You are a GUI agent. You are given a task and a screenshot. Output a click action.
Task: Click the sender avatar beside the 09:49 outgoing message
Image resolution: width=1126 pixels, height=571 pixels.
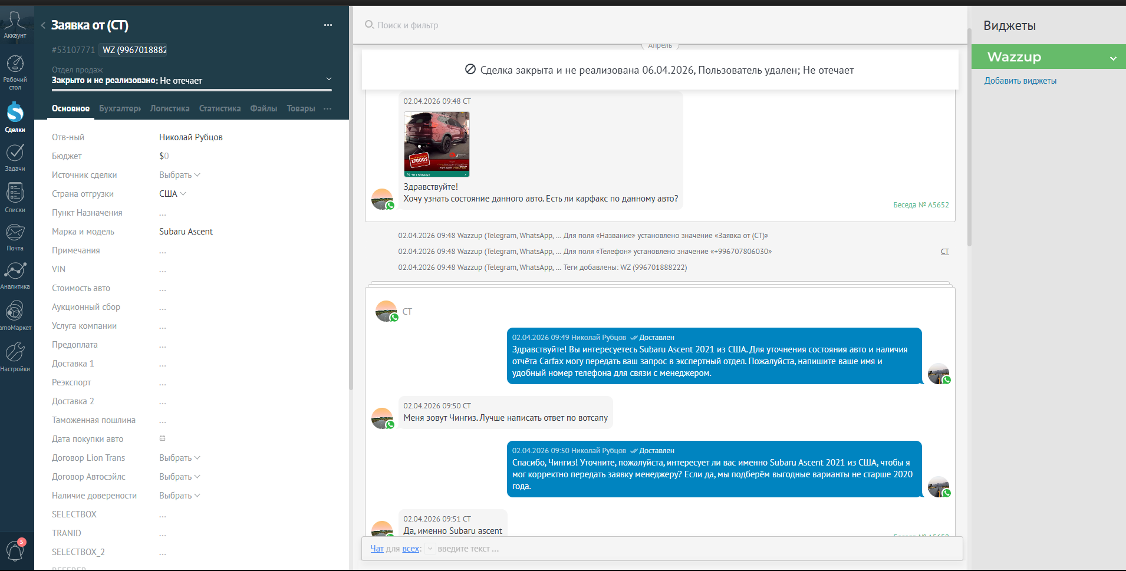pos(939,374)
